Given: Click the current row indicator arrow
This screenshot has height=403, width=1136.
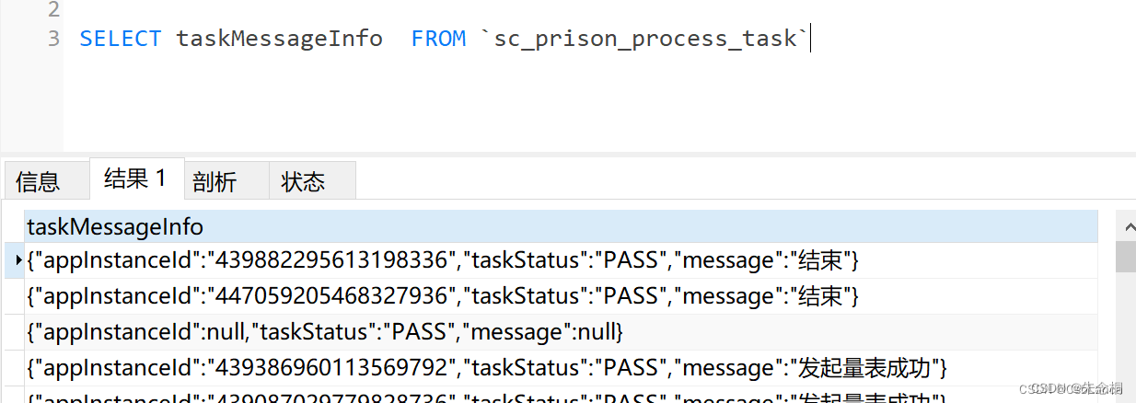Looking at the screenshot, I should pyautogui.click(x=18, y=261).
